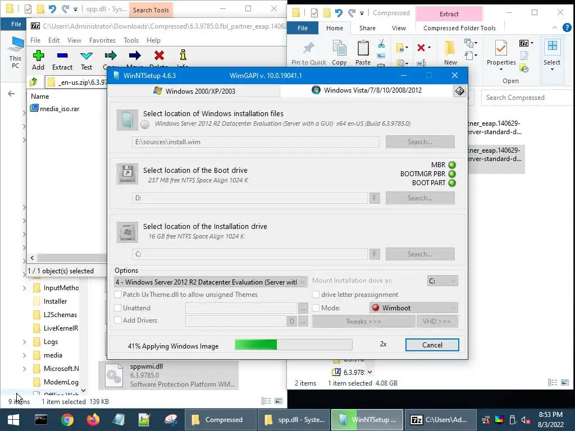Open the File menu in 7-Zip
Viewport: 575px width, 431px height.
point(35,40)
